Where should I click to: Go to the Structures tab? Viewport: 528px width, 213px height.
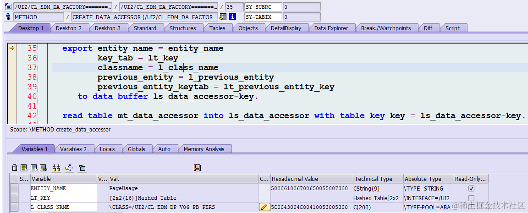coord(182,28)
